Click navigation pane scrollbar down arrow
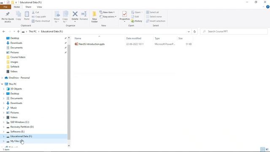 (69, 146)
